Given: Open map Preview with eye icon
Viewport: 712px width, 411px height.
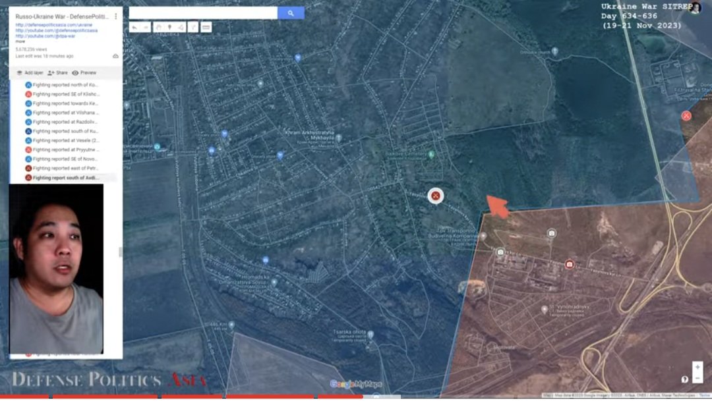Looking at the screenshot, I should [84, 73].
